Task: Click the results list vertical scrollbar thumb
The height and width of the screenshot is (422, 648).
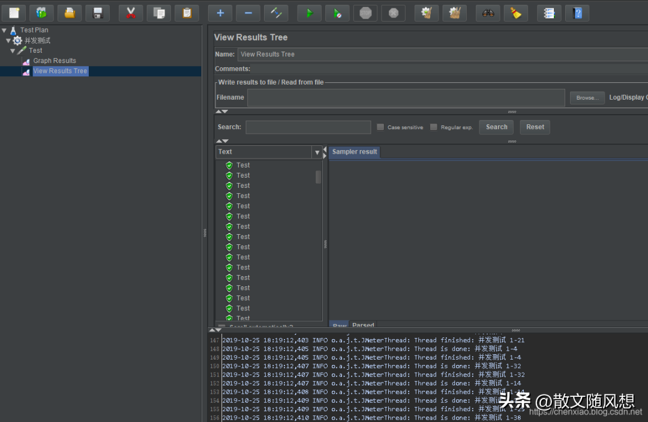Action: click(x=318, y=177)
